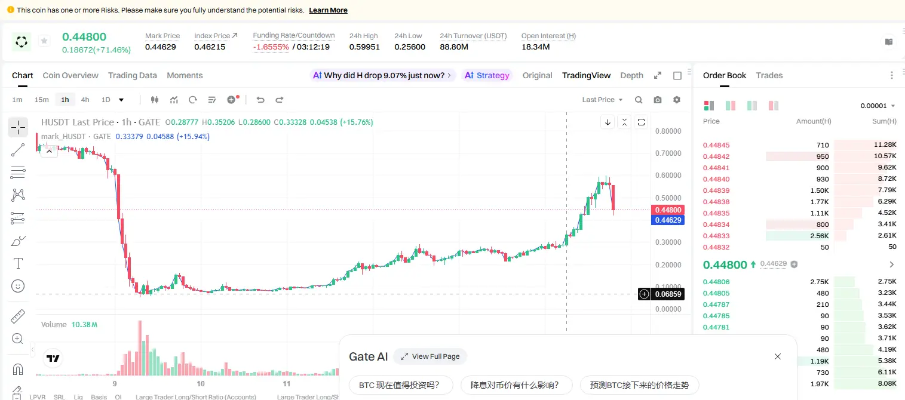Select the 1m timeframe
905x400 pixels.
point(17,100)
